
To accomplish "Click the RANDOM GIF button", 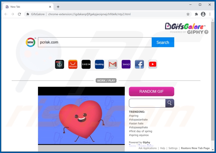I will coord(151,91).
